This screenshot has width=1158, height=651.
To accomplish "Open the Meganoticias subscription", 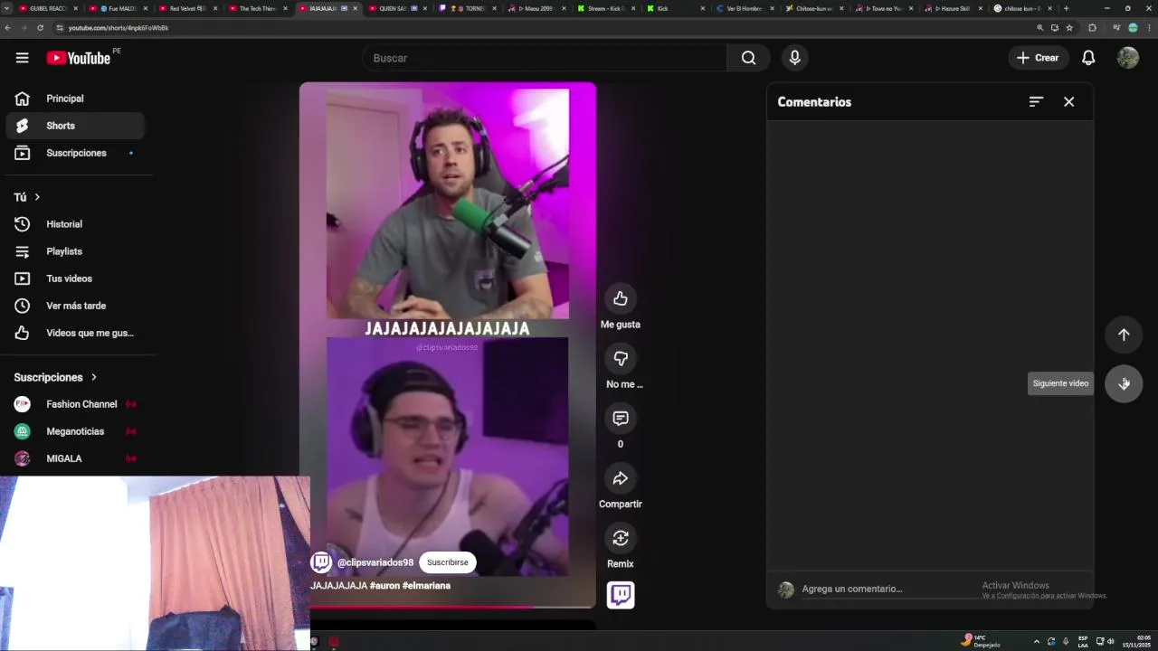I will click(75, 431).
